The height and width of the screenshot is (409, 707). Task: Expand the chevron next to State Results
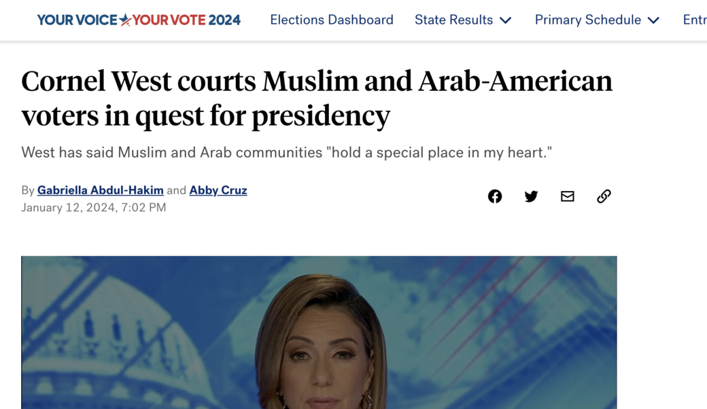506,20
